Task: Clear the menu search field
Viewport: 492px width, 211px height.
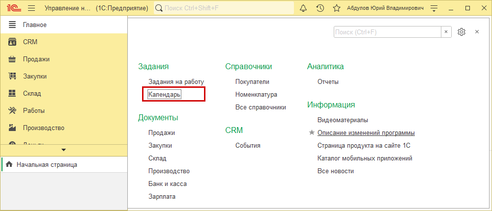Action: tap(446, 32)
